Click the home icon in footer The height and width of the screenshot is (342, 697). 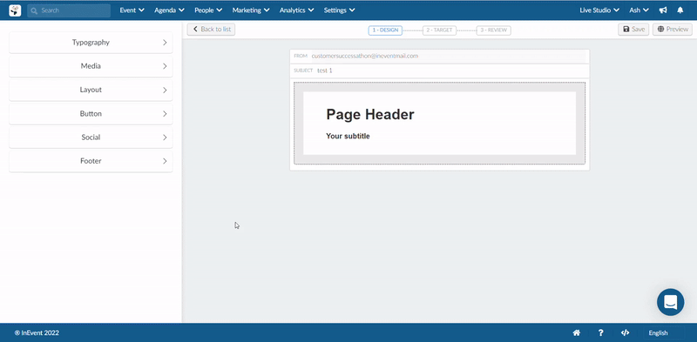[577, 332]
